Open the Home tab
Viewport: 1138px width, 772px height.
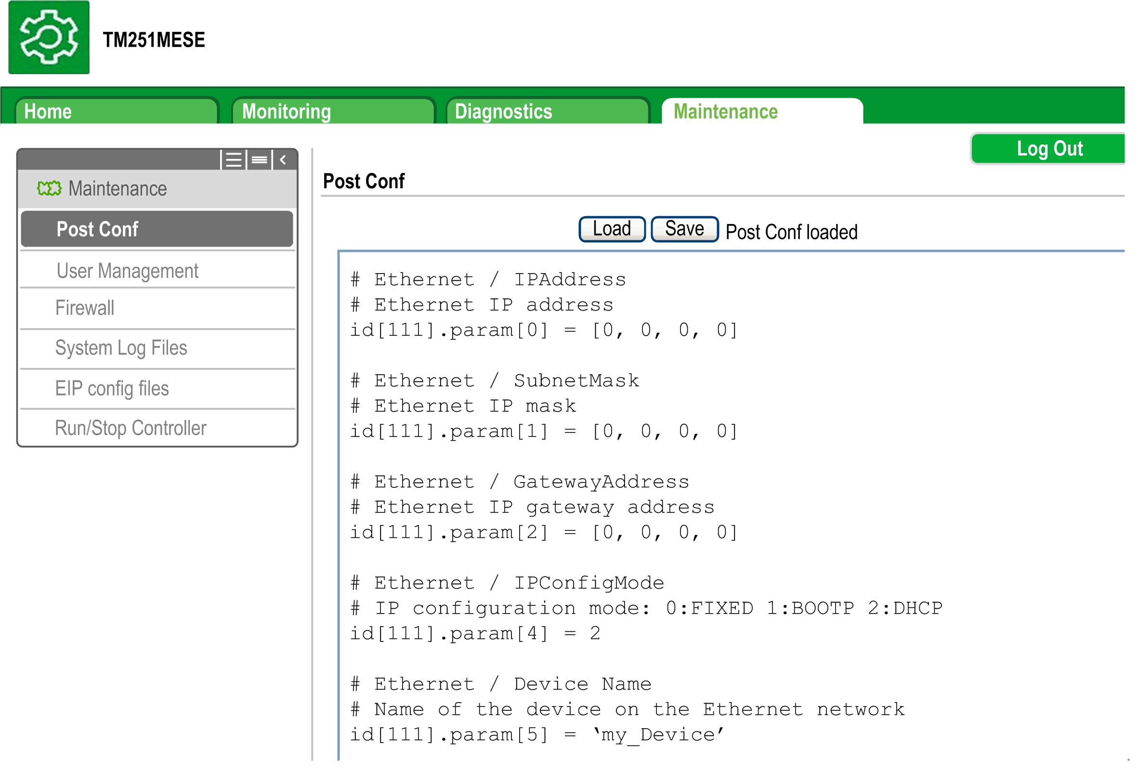click(117, 112)
